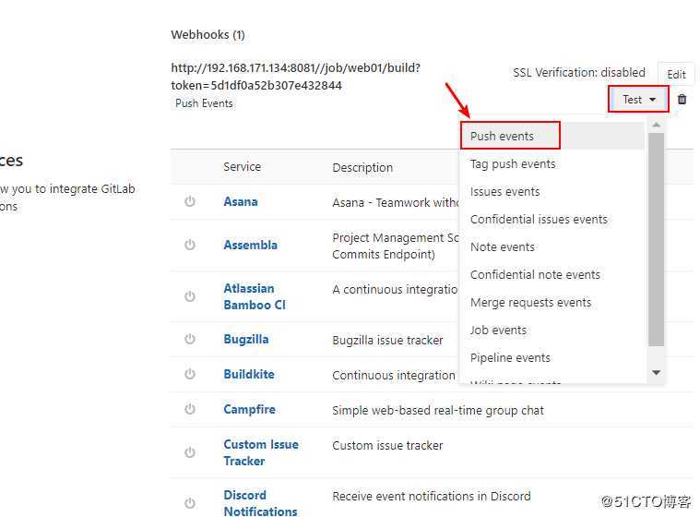Delete the webhook with trash icon
The image size is (700, 517).
pyautogui.click(x=682, y=99)
